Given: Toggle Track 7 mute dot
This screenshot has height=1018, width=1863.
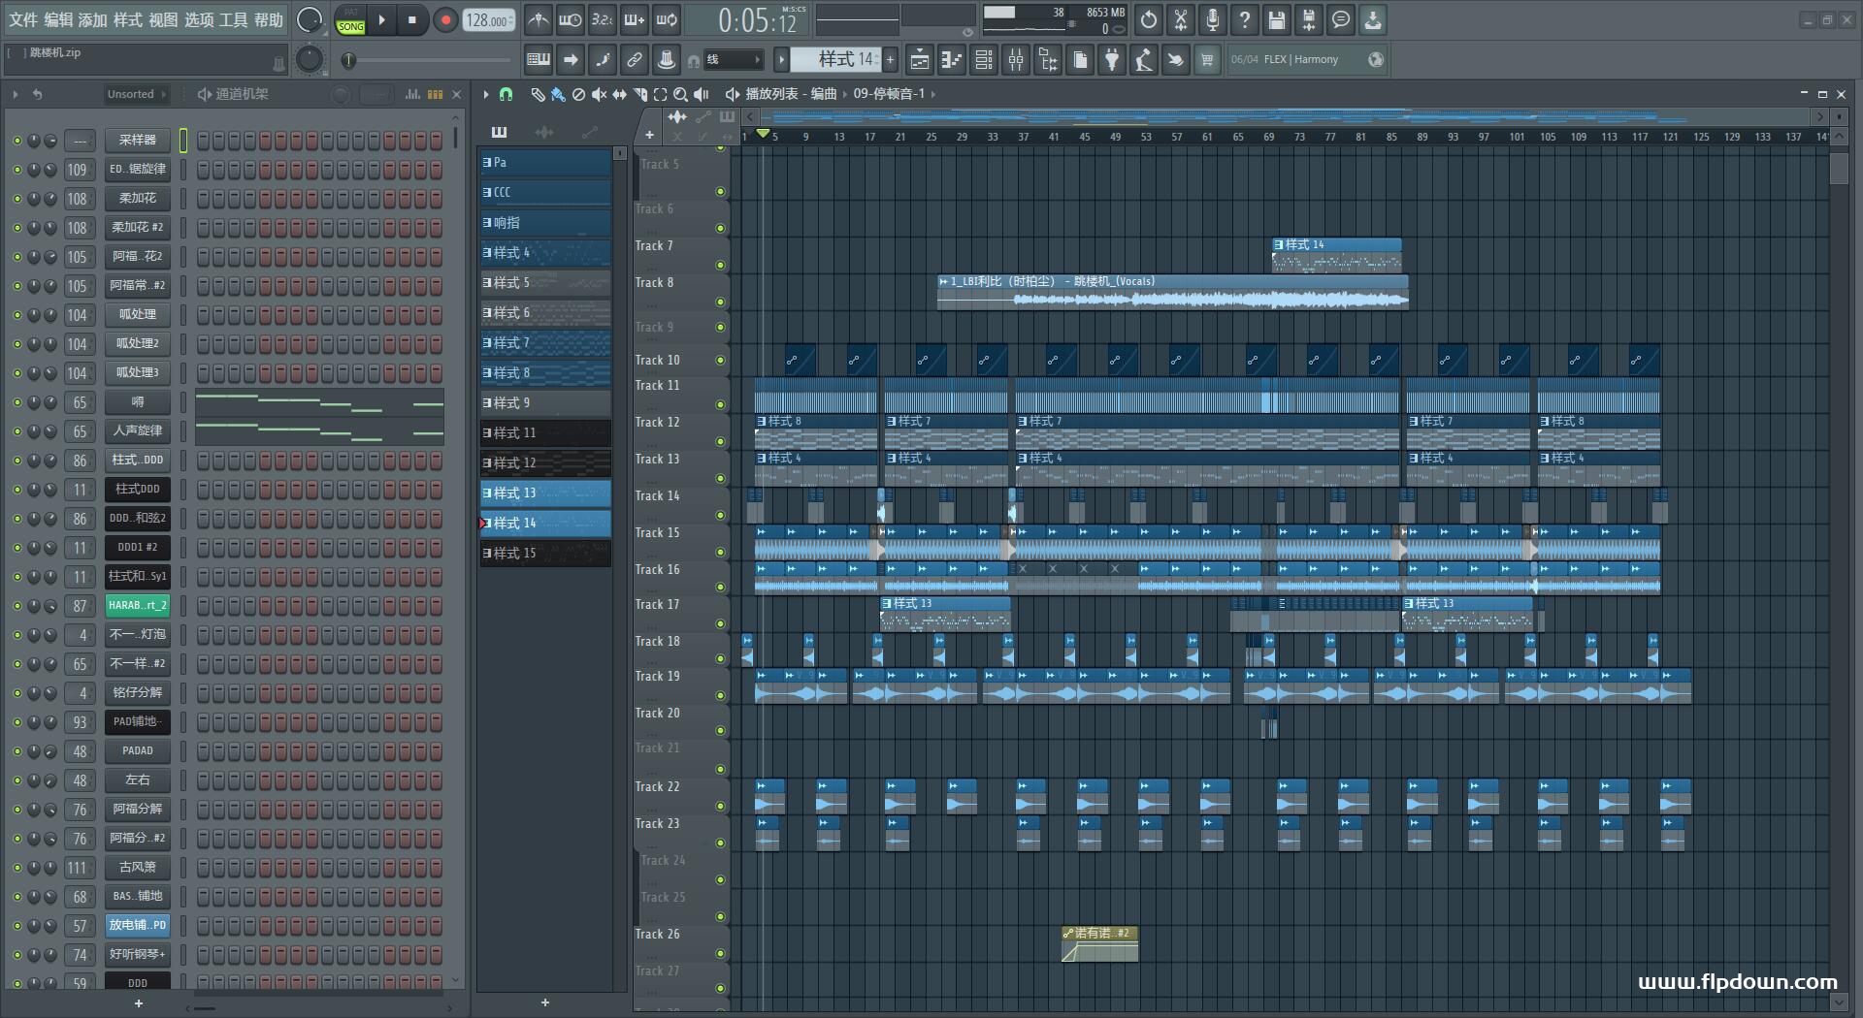Looking at the screenshot, I should click(x=720, y=266).
